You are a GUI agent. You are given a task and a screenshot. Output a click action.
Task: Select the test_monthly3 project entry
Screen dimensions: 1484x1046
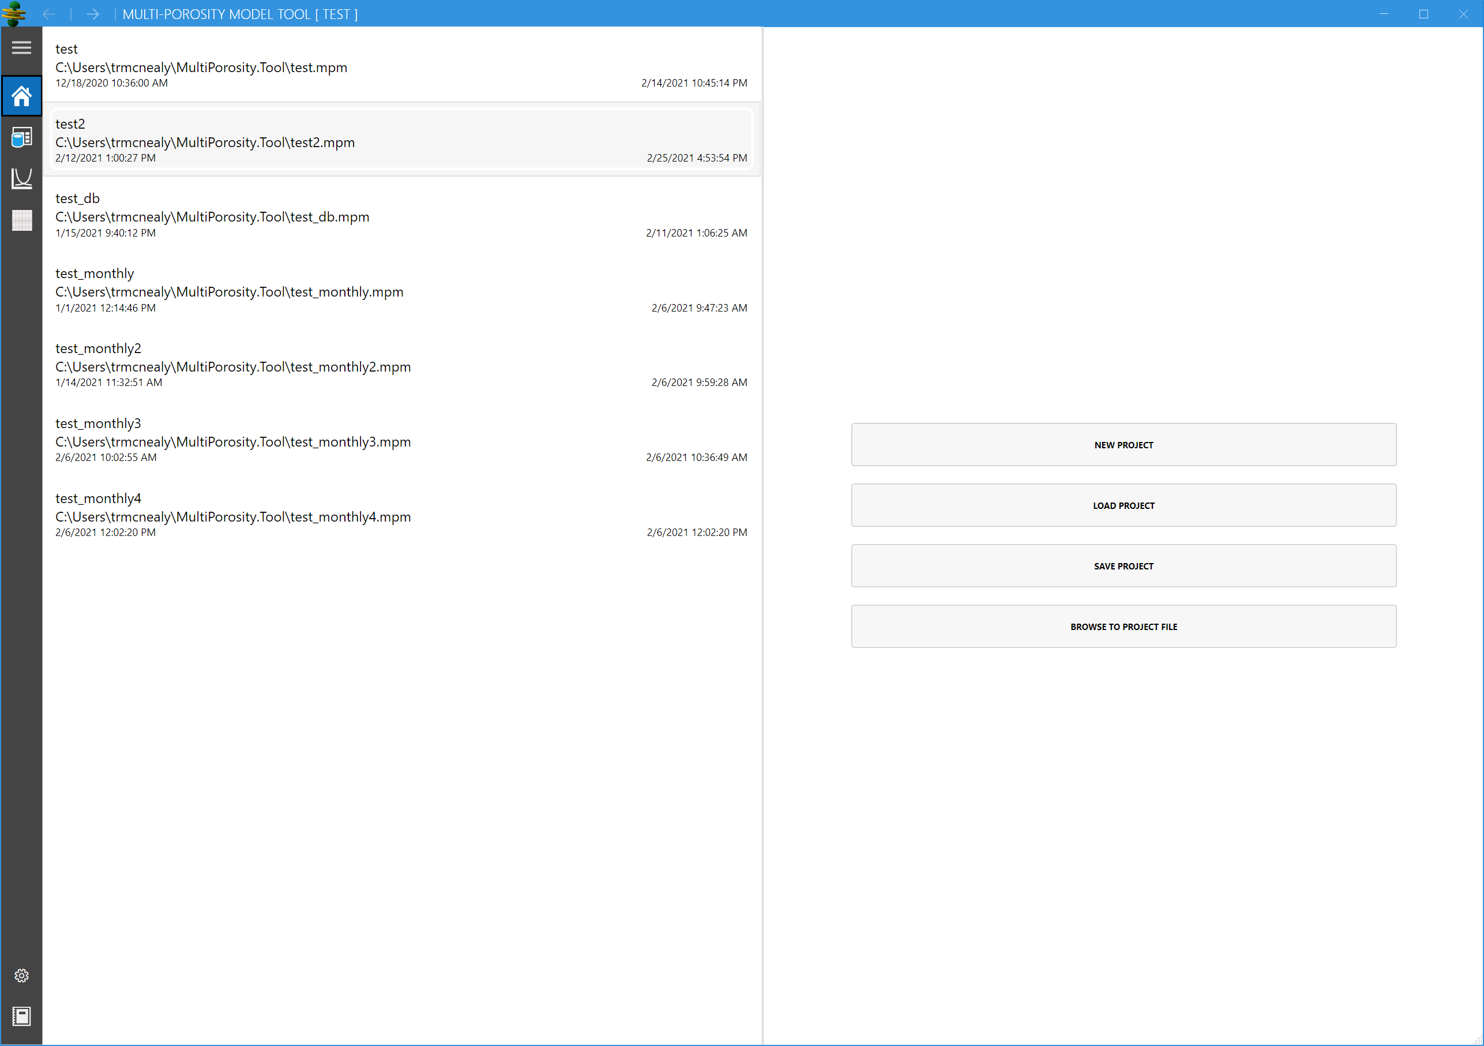[401, 440]
